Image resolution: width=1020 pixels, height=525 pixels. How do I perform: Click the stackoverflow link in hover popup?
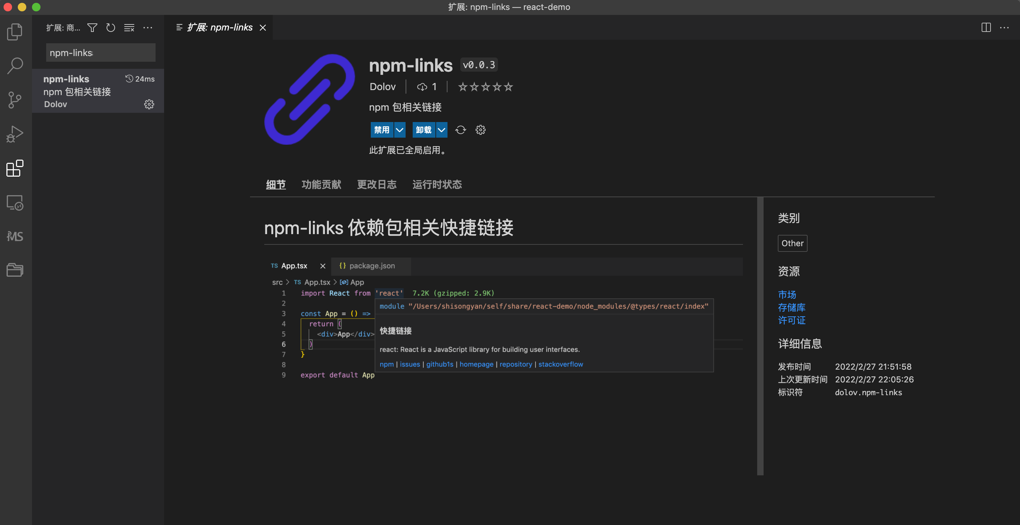pos(561,364)
